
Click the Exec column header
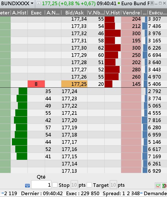tap(36, 13)
